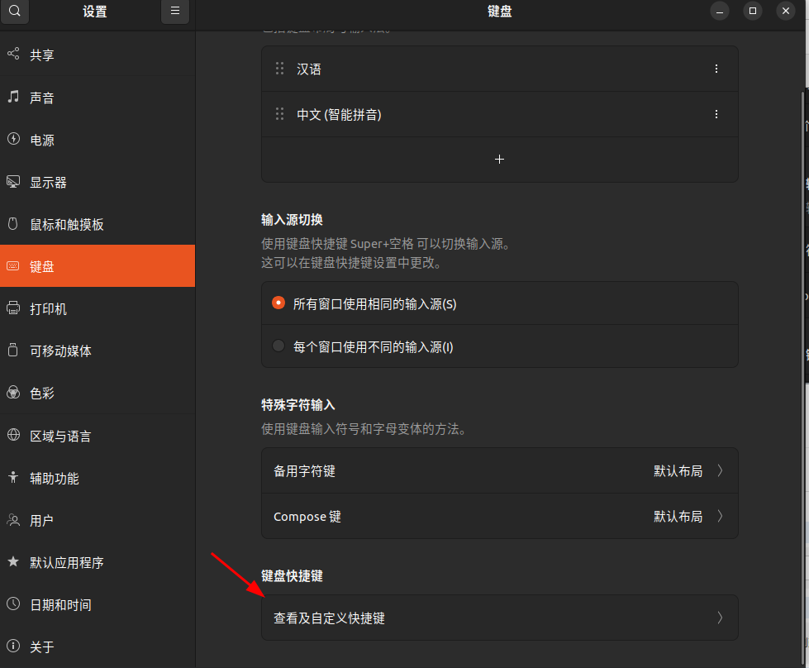This screenshot has width=809, height=668.
Task: Click the 日期和时间 clock icon
Action: [13, 604]
